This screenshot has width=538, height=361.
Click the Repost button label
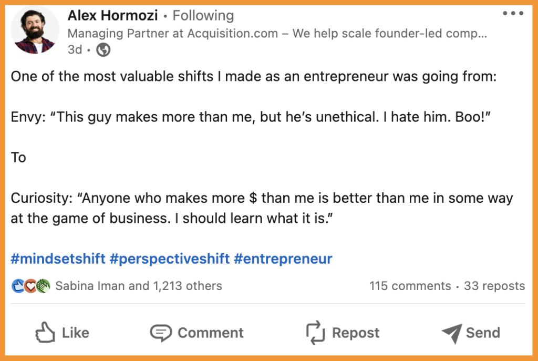pyautogui.click(x=356, y=333)
